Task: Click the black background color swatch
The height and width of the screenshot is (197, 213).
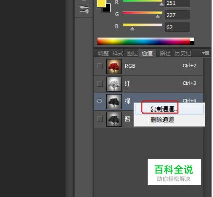Action: point(107,9)
